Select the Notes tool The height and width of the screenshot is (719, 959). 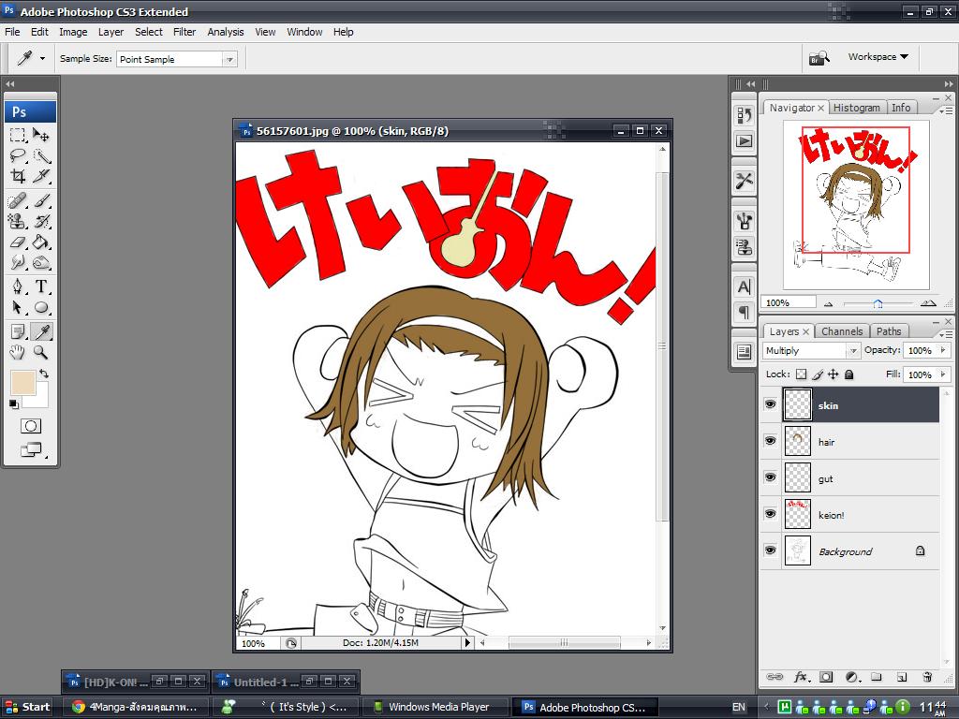click(18, 331)
